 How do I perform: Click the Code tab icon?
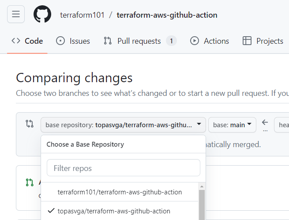coord(16,41)
